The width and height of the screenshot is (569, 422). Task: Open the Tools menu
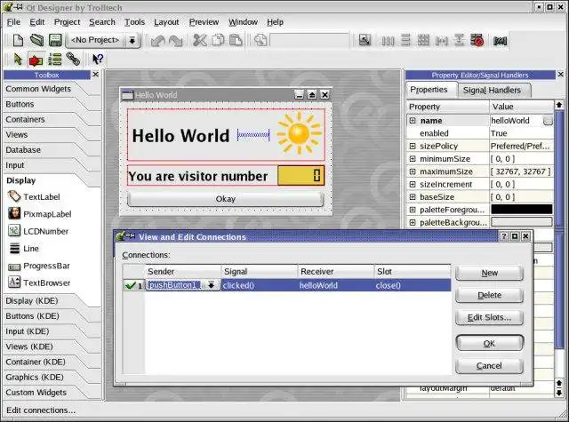(x=134, y=22)
